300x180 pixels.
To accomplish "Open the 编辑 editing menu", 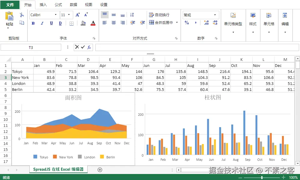I will [285, 23].
